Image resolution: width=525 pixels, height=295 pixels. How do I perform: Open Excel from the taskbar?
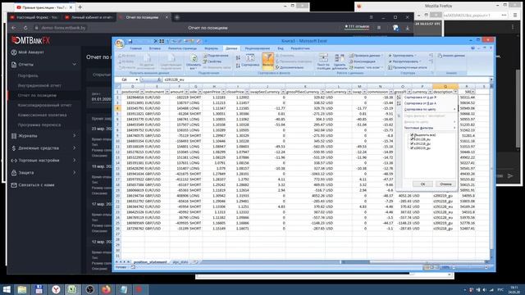72,289
